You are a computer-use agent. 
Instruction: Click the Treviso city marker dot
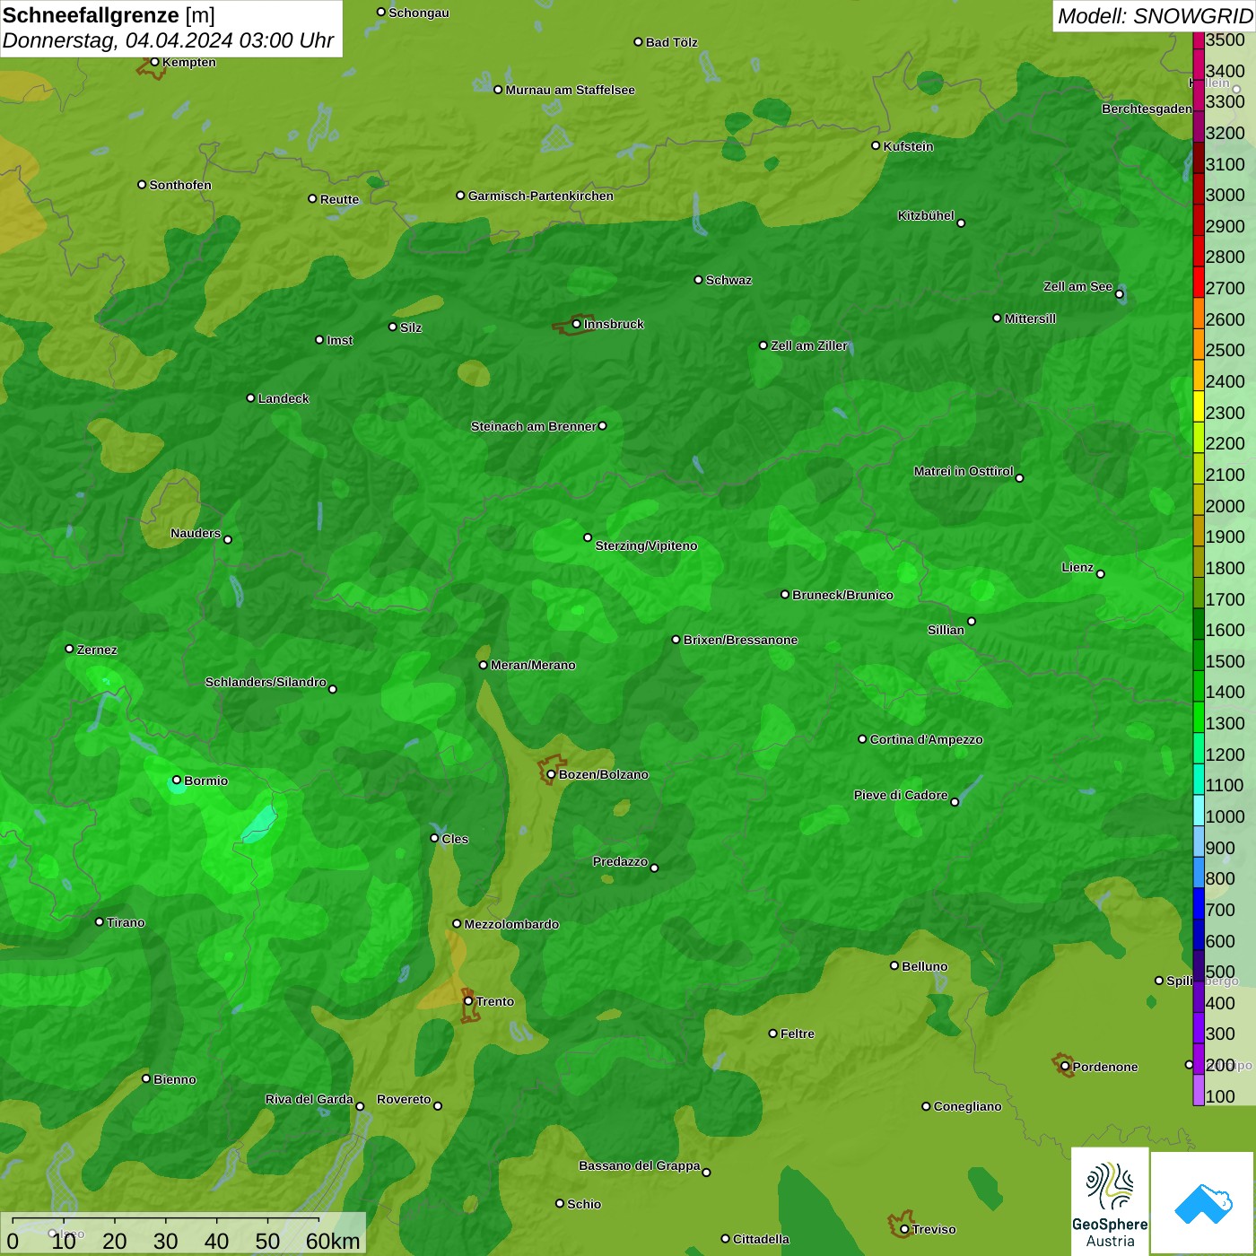point(904,1229)
